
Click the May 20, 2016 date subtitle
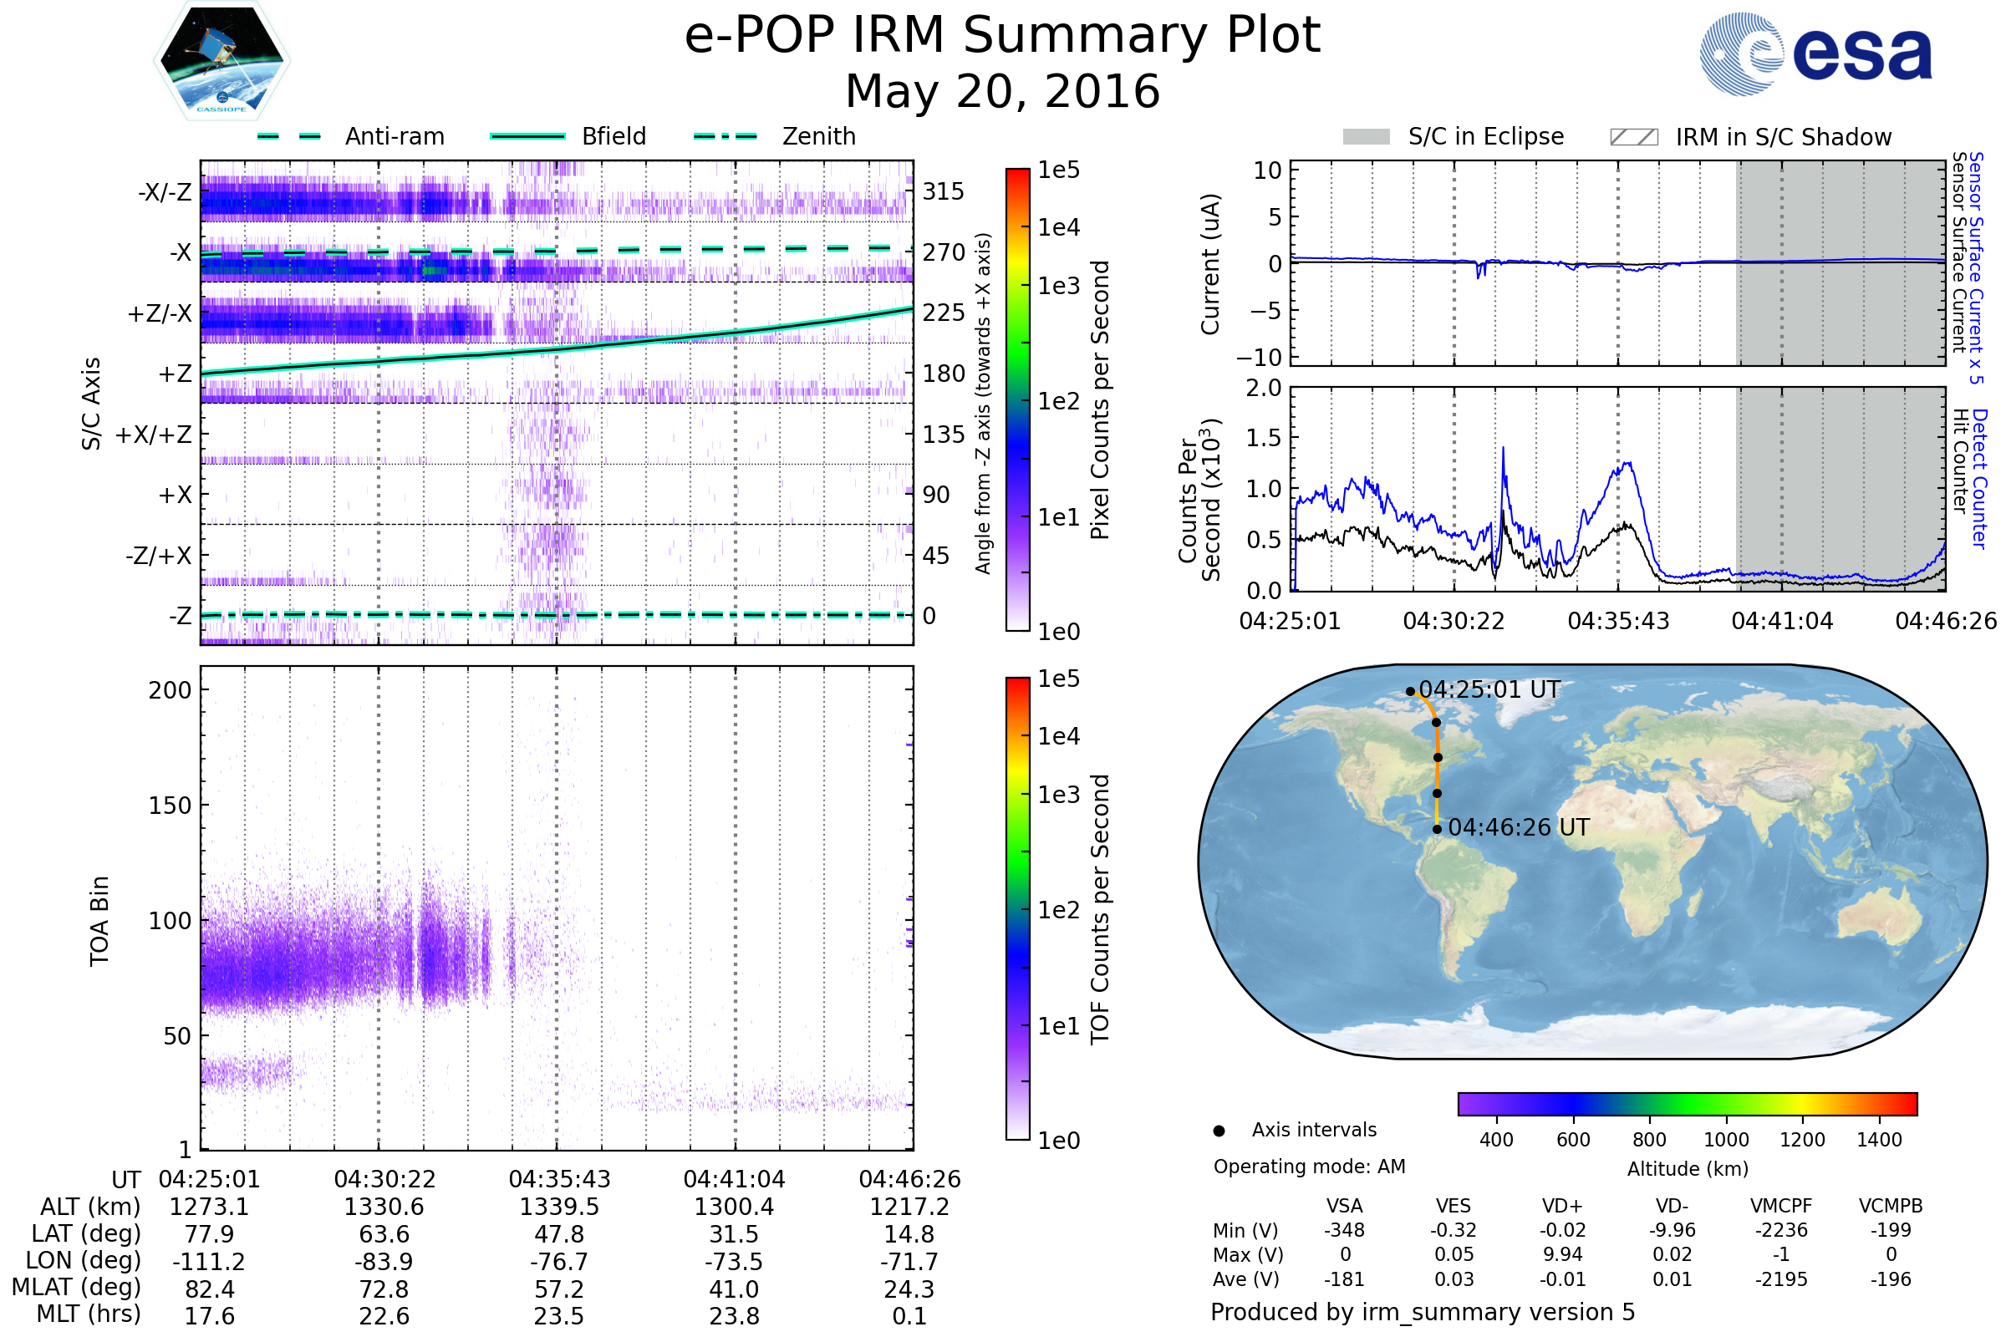click(1002, 92)
